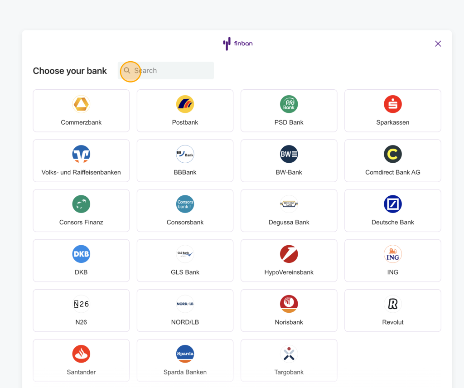Close the bank selection dialog
The height and width of the screenshot is (388, 464).
click(x=438, y=44)
